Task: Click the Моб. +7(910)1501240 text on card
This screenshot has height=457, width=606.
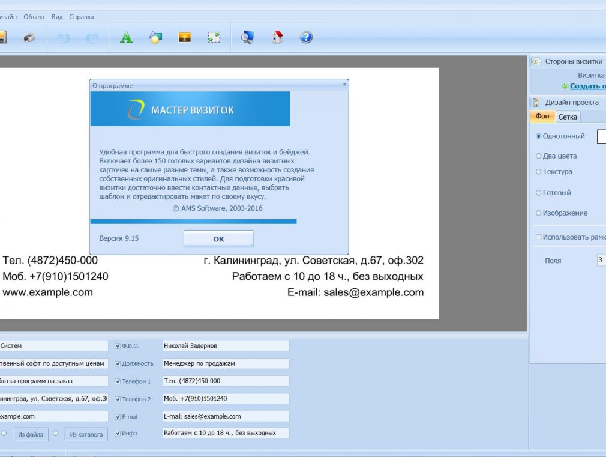Action: [x=55, y=276]
